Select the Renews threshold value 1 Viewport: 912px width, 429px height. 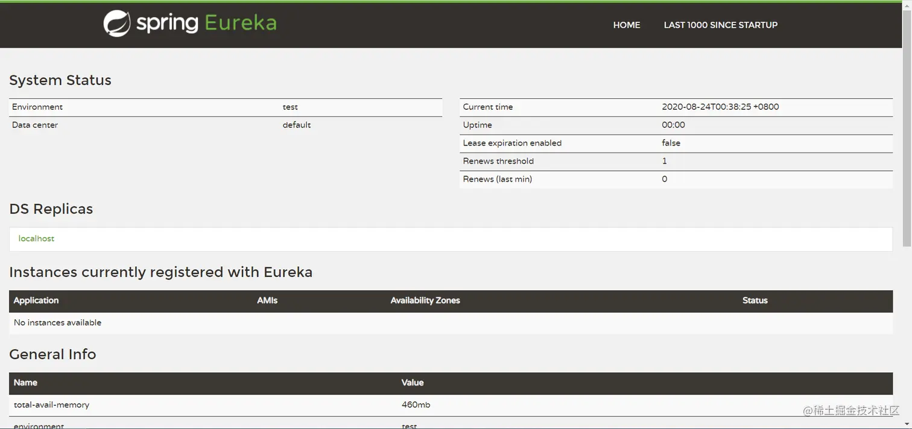pos(664,161)
